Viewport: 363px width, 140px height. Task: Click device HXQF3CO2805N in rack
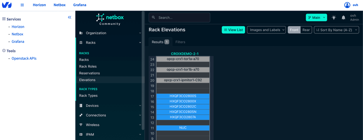click(183, 112)
